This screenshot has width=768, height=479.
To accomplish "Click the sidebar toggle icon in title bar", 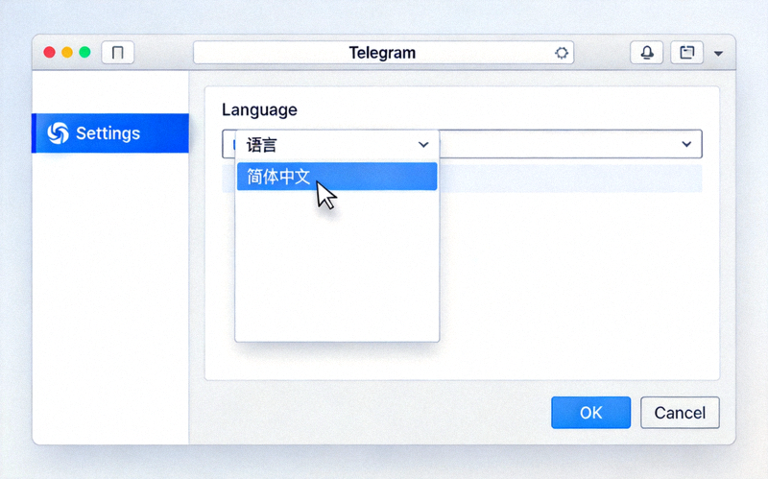I will click(117, 53).
